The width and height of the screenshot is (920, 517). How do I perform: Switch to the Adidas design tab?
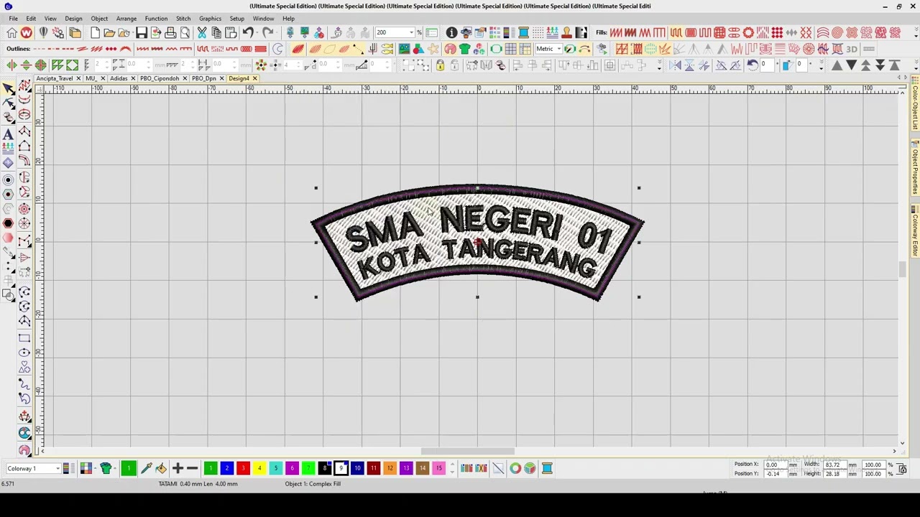119,78
